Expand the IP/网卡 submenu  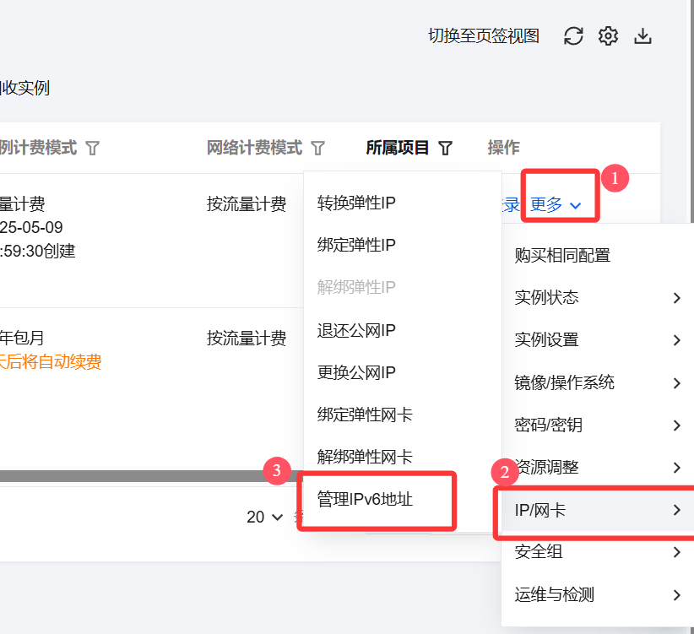(598, 510)
